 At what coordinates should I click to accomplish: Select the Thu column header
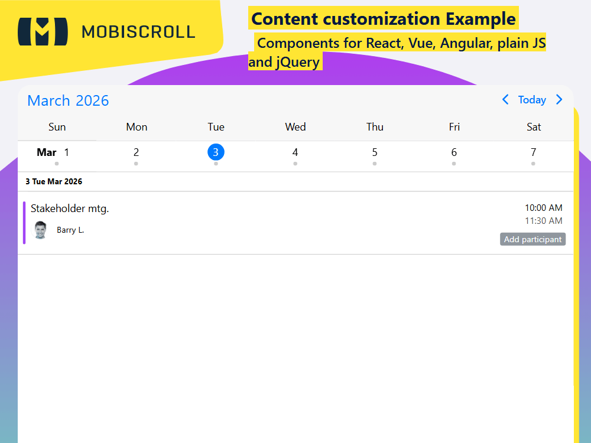[x=375, y=126]
